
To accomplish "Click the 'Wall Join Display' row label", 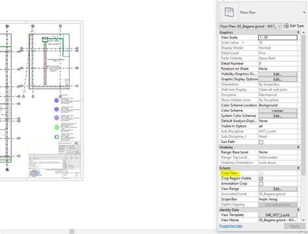I will coord(234,90).
